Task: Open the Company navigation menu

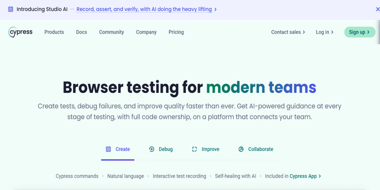Action: click(x=146, y=32)
